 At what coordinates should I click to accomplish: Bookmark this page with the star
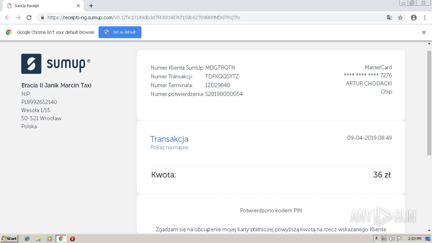tap(400, 18)
